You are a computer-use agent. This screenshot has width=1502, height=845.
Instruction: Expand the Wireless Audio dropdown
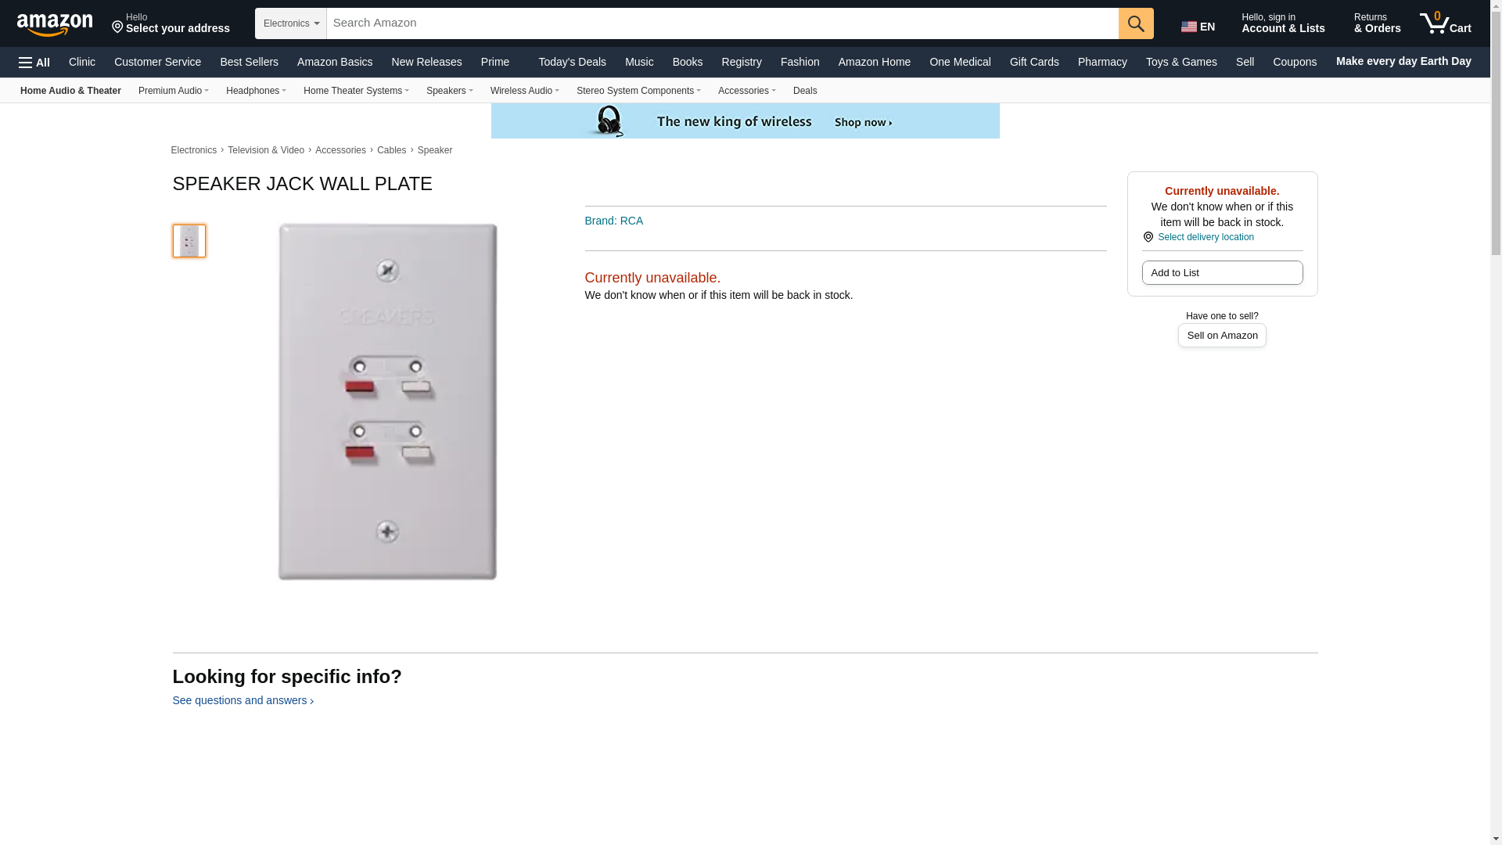[x=524, y=91]
